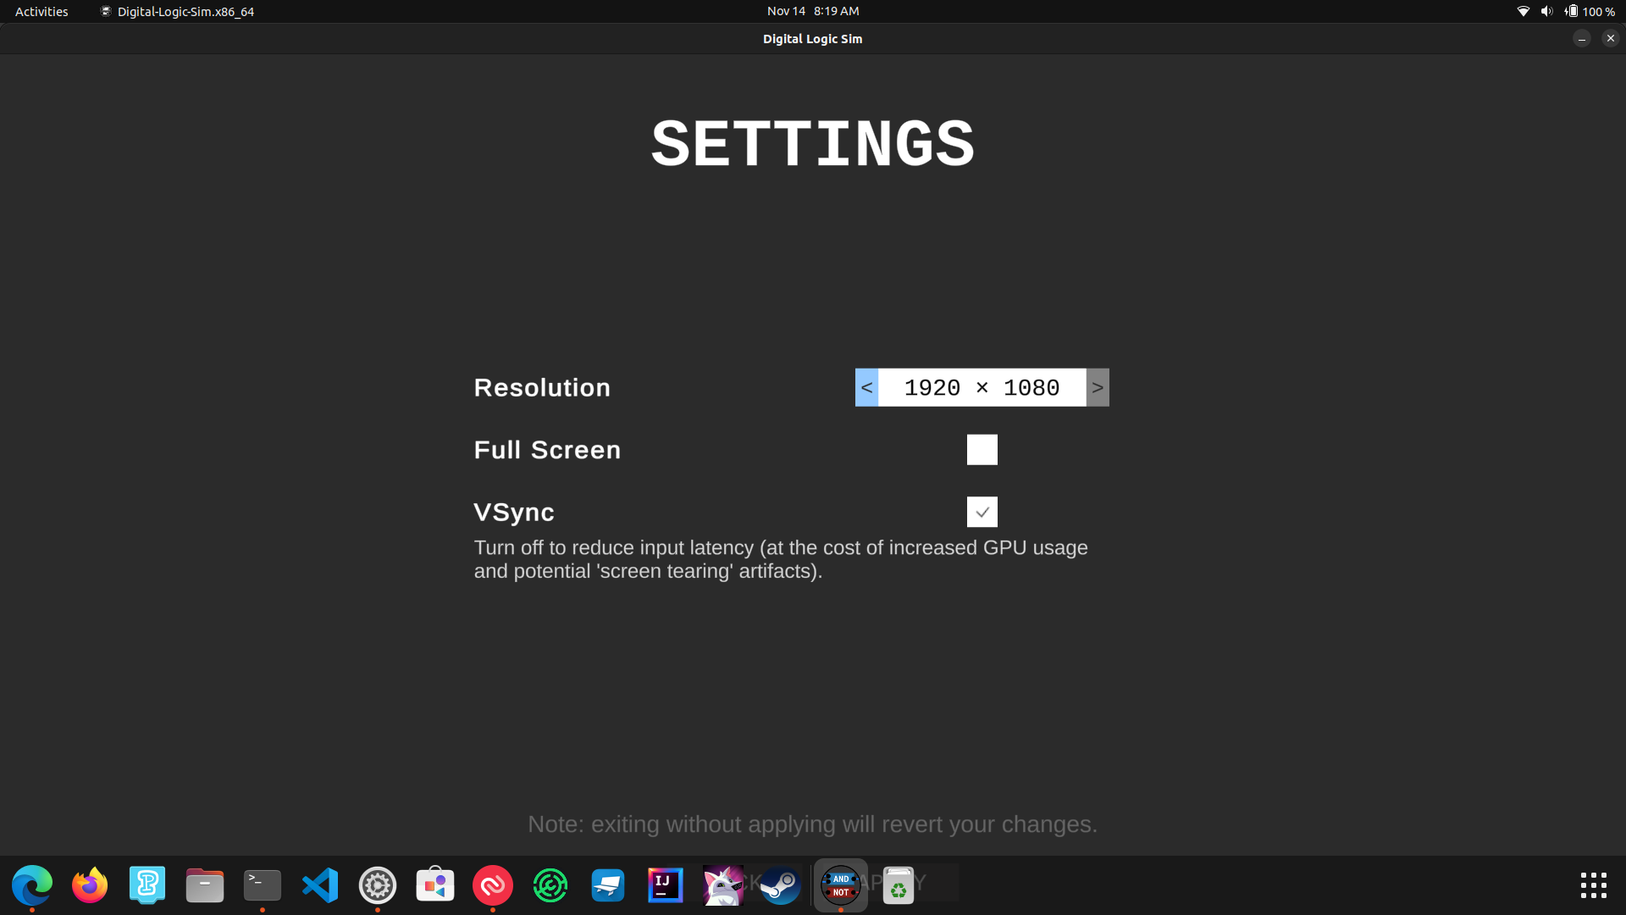Open the system settings gear icon
The image size is (1626, 915).
377,884
